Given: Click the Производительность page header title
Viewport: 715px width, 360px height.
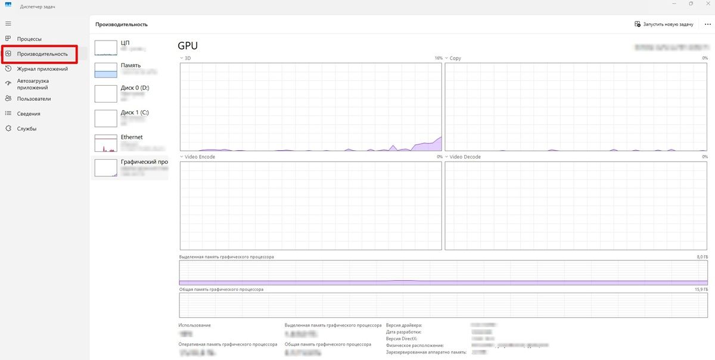Looking at the screenshot, I should 122,24.
